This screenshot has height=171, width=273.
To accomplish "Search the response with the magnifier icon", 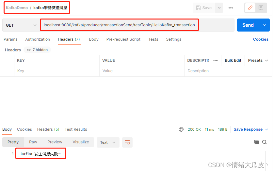I will pos(265,142).
